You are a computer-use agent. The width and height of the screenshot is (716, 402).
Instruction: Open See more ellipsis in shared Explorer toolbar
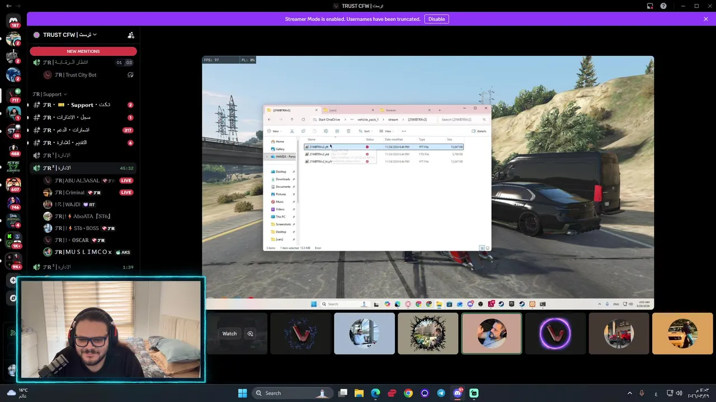[x=403, y=131]
